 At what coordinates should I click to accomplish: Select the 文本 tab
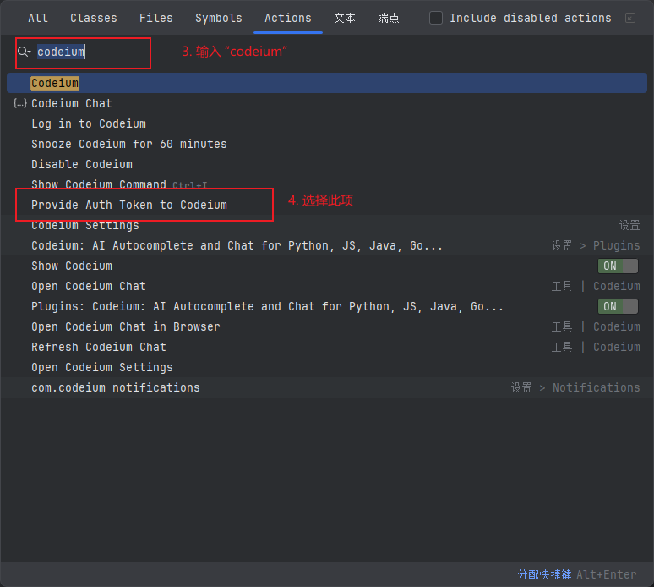click(x=345, y=18)
